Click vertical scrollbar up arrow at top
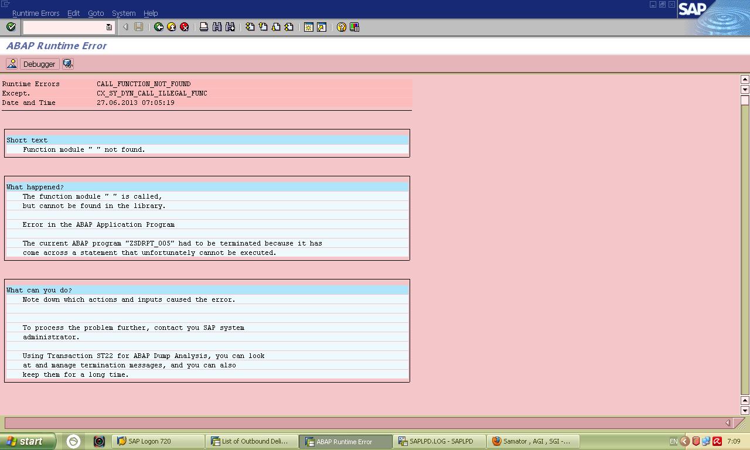This screenshot has width=750, height=450. click(x=745, y=79)
